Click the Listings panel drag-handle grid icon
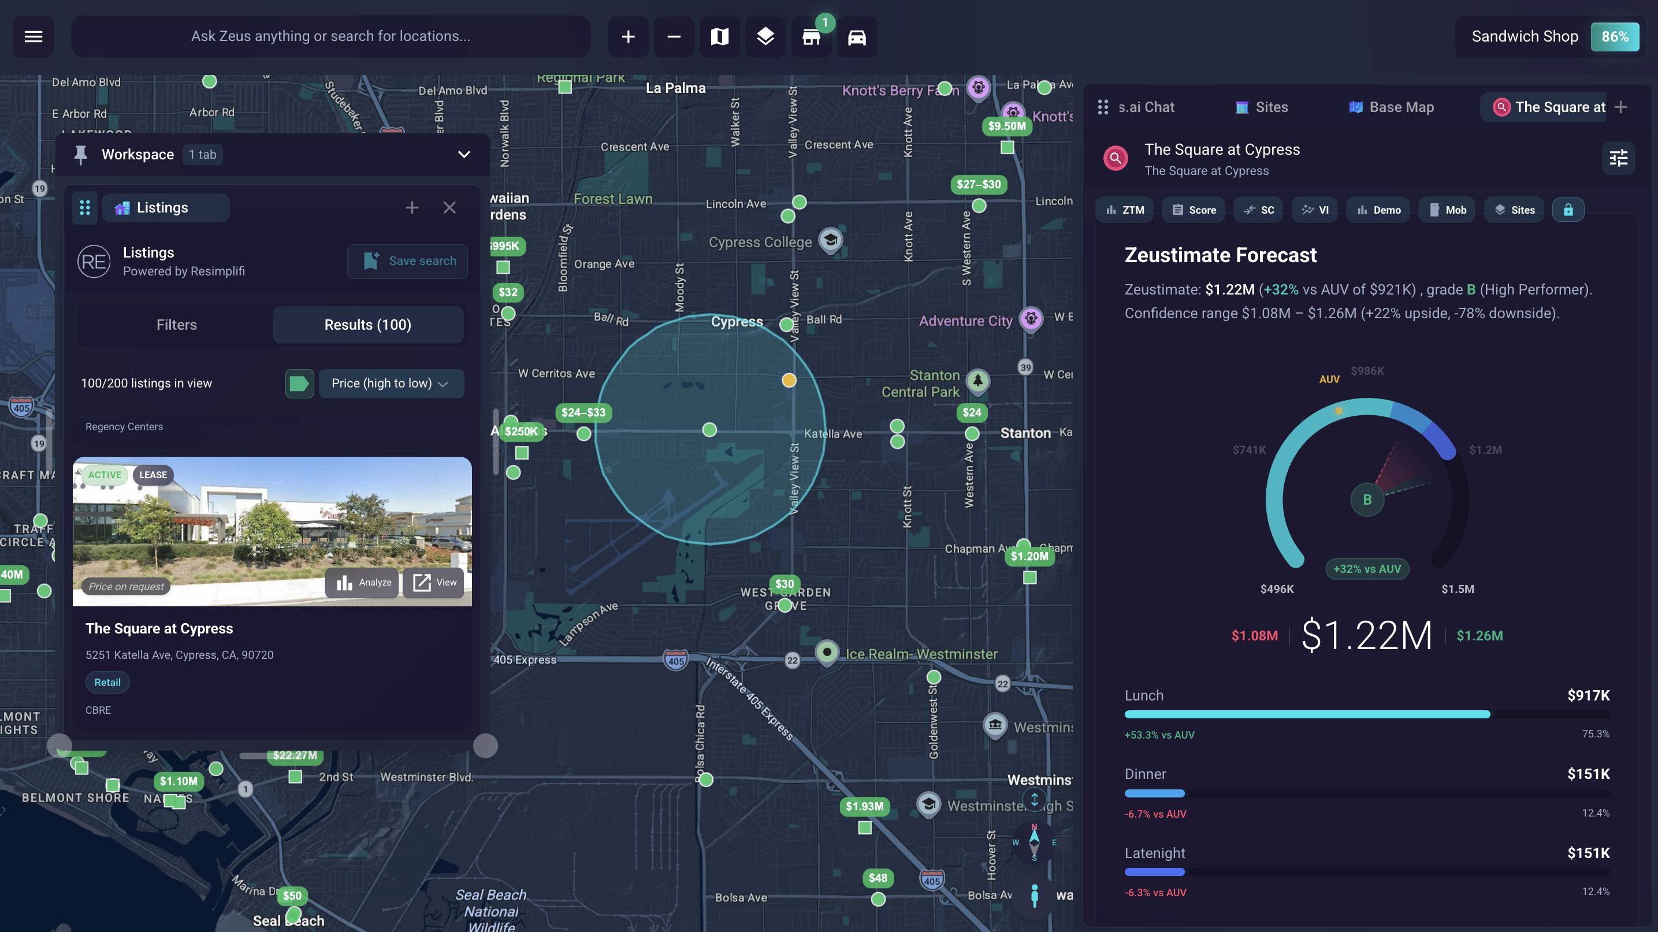The image size is (1658, 932). pos(85,208)
